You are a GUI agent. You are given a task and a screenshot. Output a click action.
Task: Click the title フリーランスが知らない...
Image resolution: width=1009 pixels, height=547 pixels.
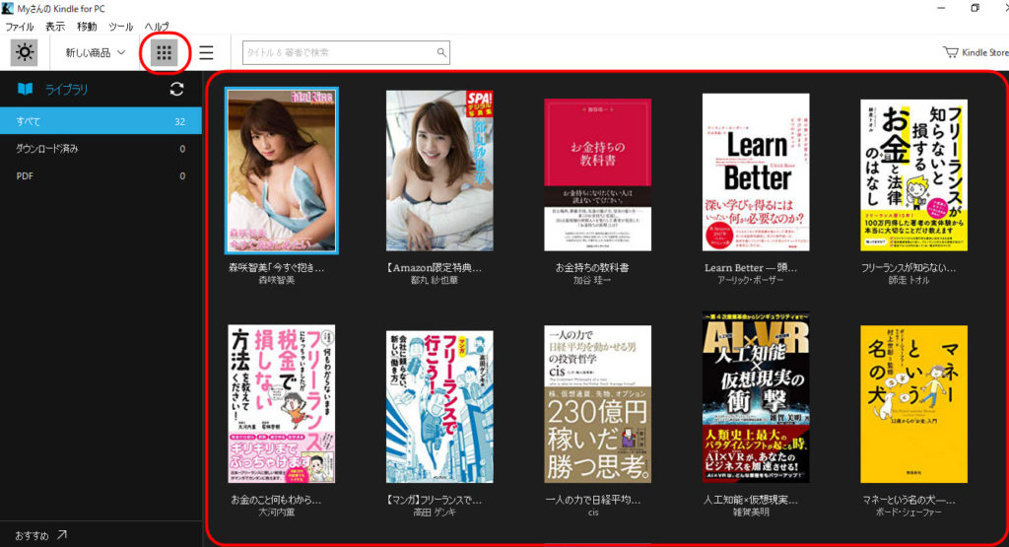click(908, 268)
